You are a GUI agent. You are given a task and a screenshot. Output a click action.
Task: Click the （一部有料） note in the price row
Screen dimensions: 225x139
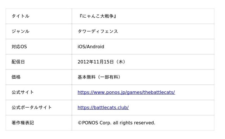point(109,77)
